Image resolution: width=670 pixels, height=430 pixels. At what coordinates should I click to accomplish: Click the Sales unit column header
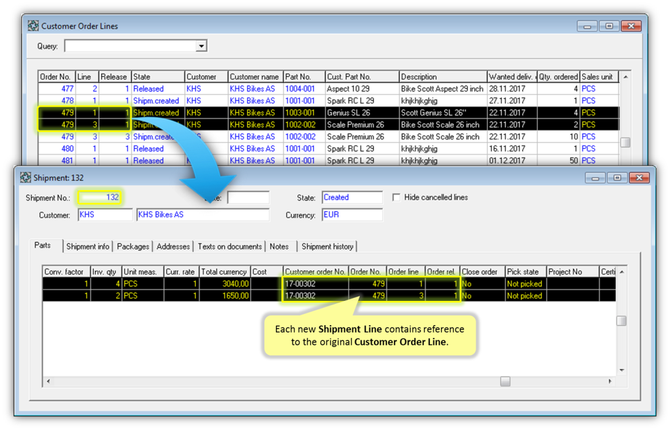click(599, 77)
